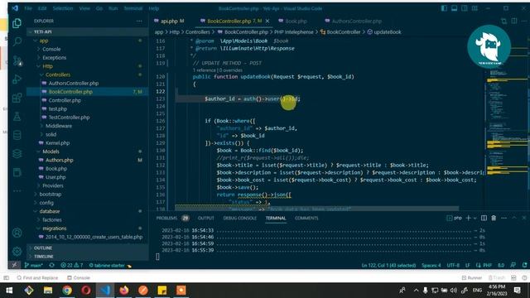Open new terminal dropdown arrow
The height and width of the screenshot is (298, 530).
(475, 219)
